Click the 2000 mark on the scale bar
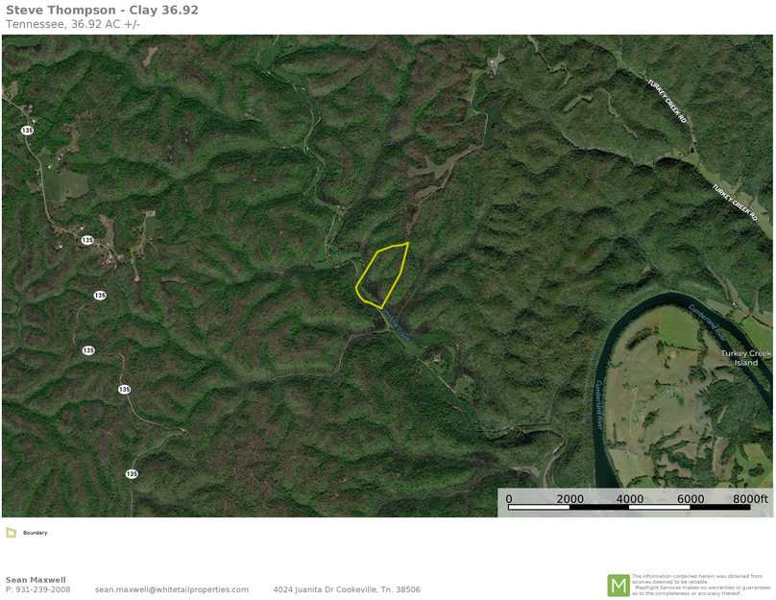The width and height of the screenshot is (776, 600). click(x=570, y=498)
